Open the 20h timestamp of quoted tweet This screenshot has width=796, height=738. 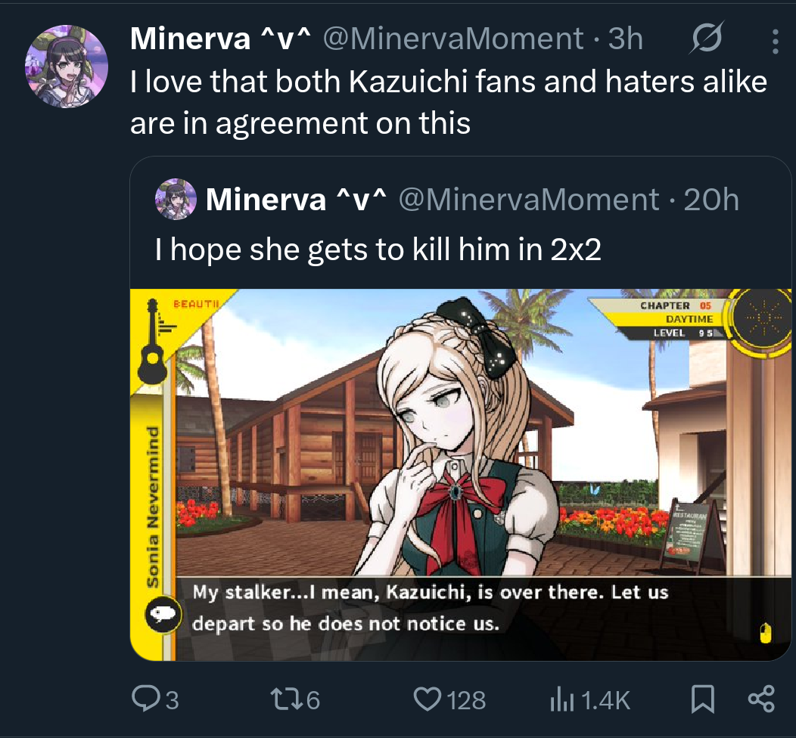(x=711, y=200)
